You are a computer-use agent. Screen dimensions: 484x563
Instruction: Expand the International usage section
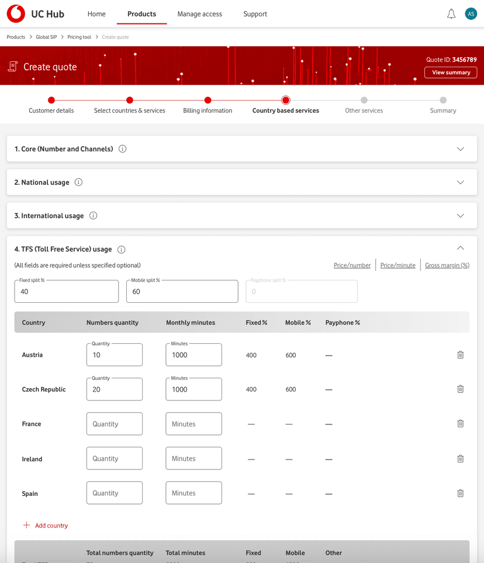(x=460, y=215)
